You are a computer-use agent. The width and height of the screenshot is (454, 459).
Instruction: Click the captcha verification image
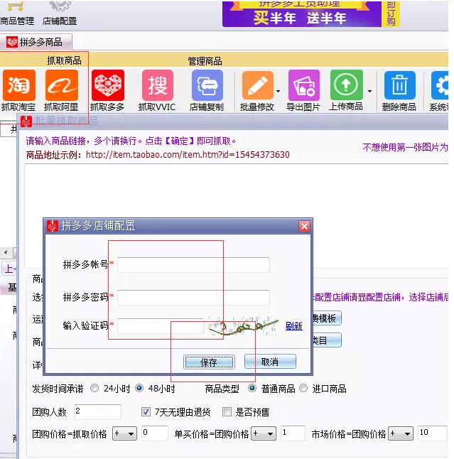pyautogui.click(x=243, y=326)
